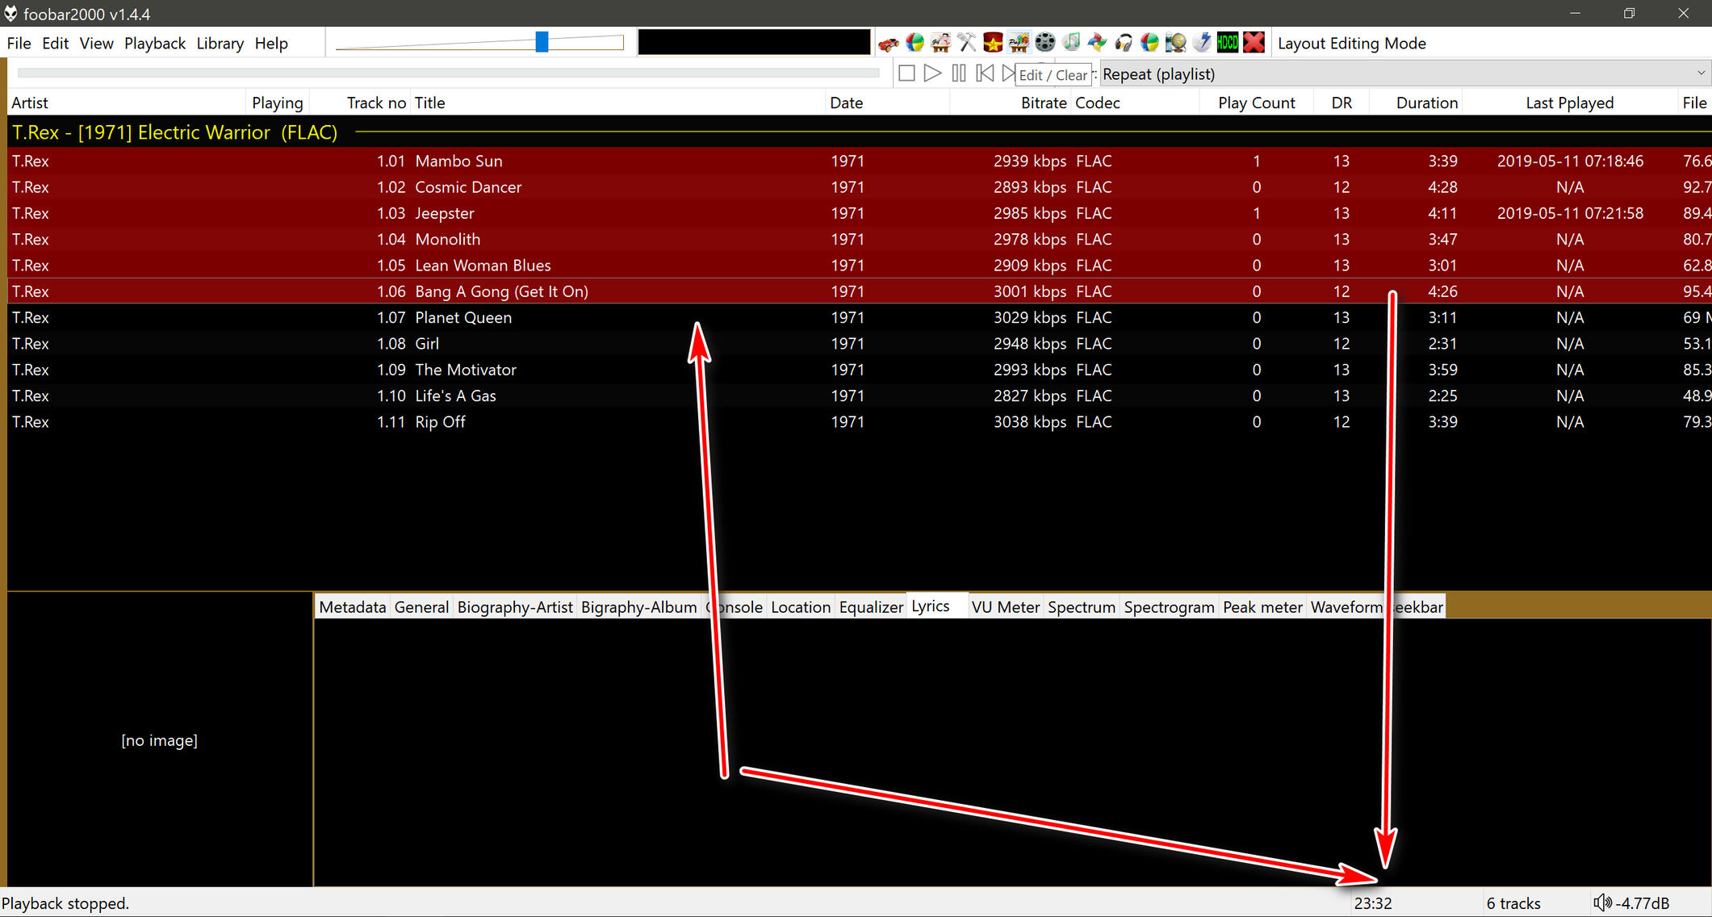Click the red drum with yellow star icon
Viewport: 1712px width, 917px height.
tap(993, 43)
